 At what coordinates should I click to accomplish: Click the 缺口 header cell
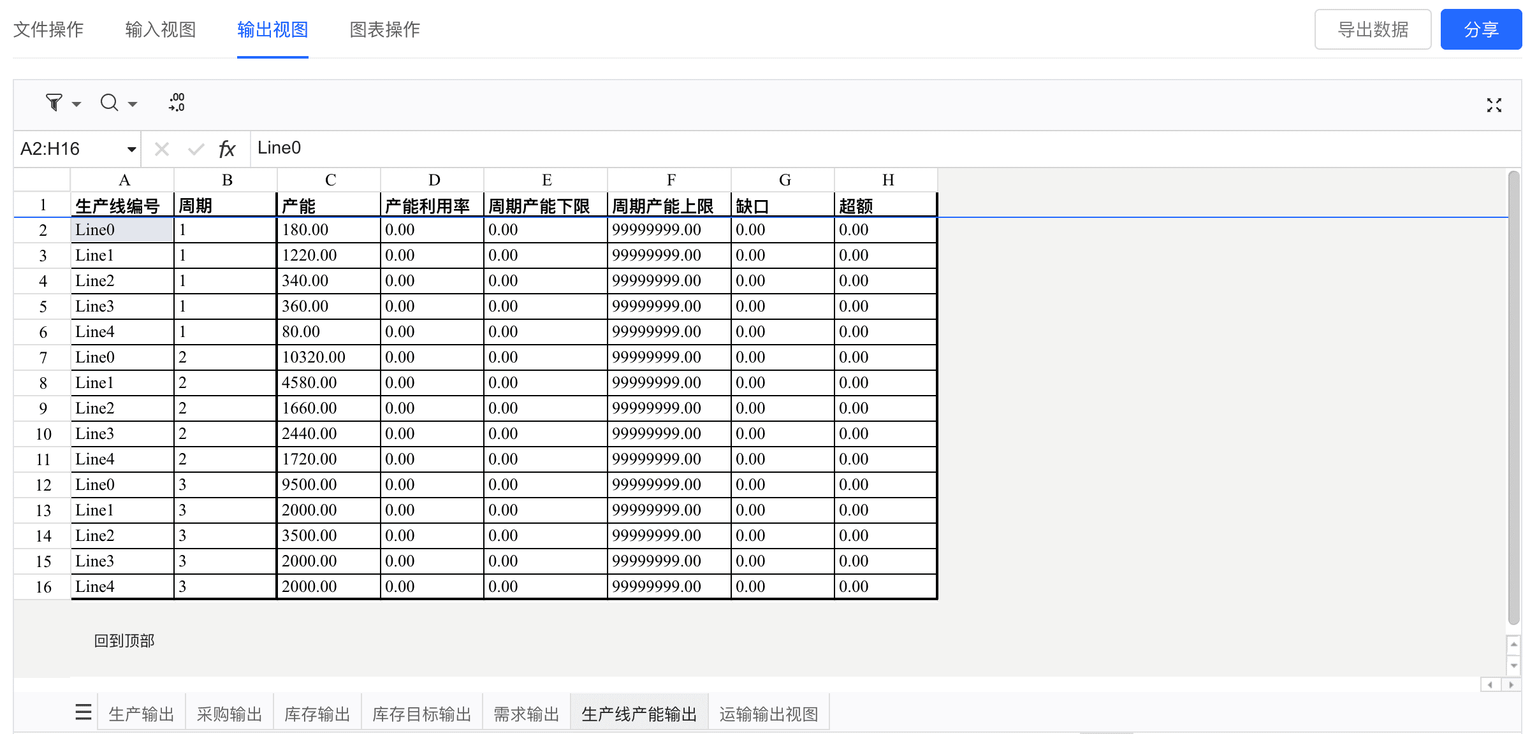click(x=783, y=205)
